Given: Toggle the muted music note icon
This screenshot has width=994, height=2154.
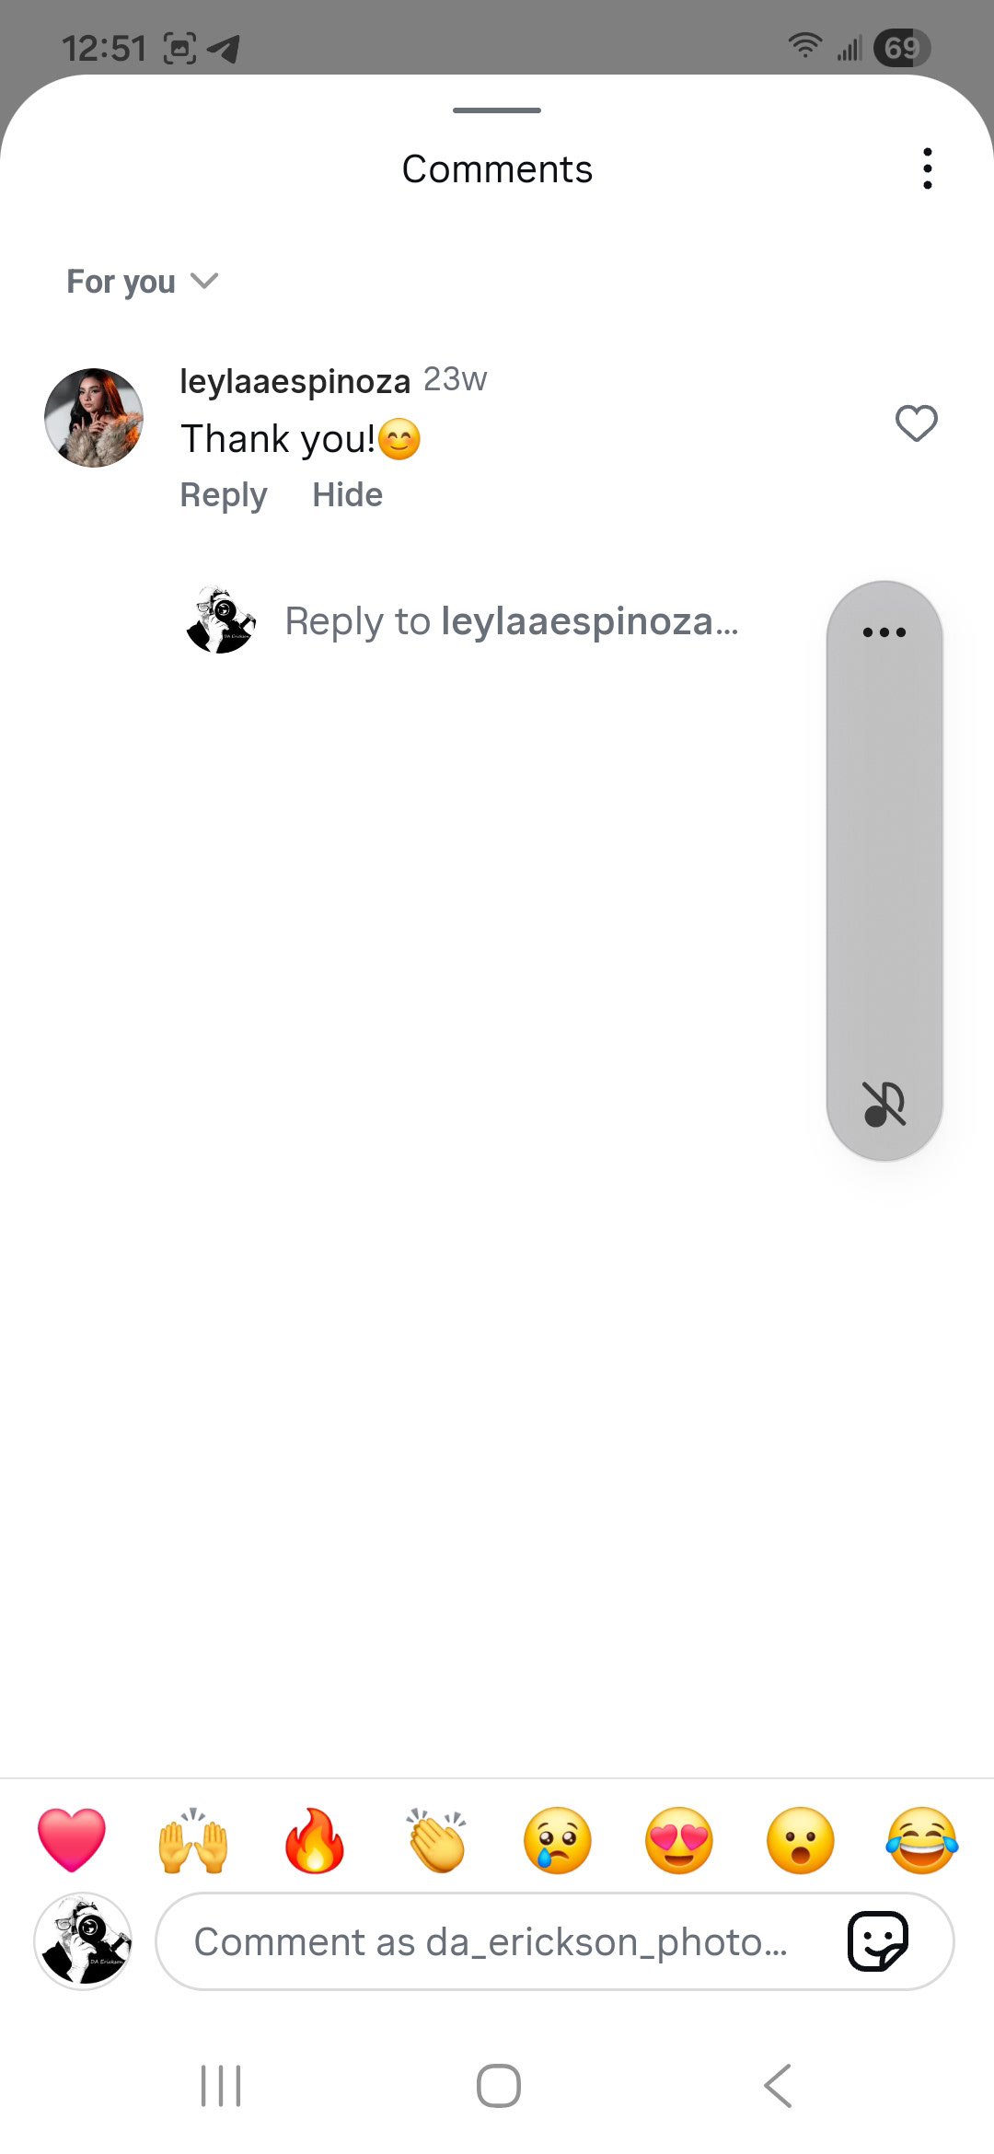Looking at the screenshot, I should coord(884,1104).
